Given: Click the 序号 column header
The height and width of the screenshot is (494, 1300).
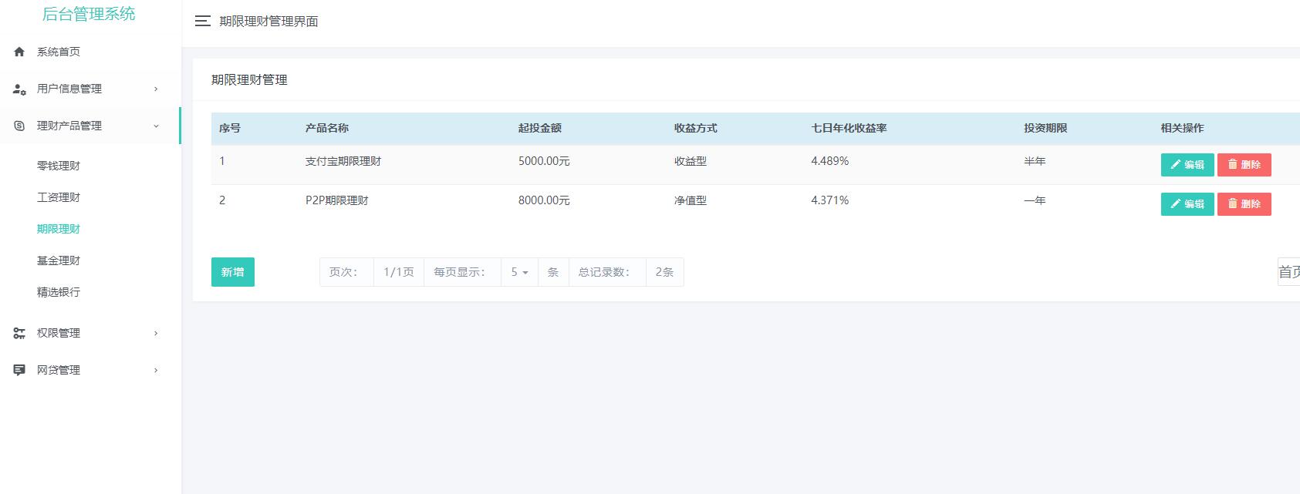Looking at the screenshot, I should [230, 128].
